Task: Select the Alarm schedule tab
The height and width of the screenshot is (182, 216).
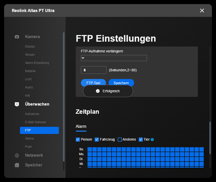Action: [81, 127]
